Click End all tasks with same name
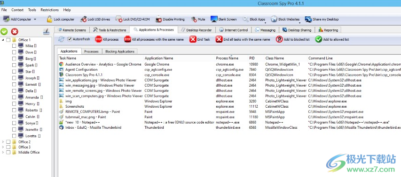The height and width of the screenshot is (177, 401). point(243,39)
